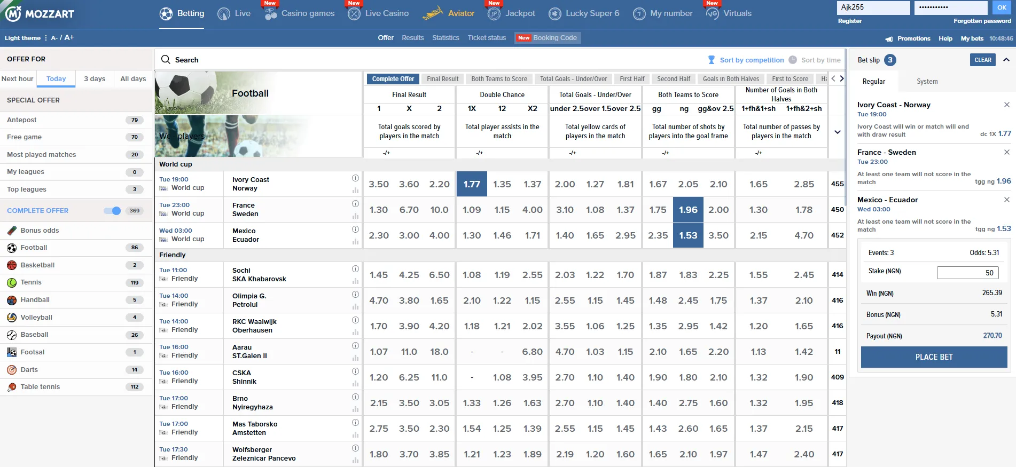Open Promotions megaphone link
Viewport: 1016px width, 467px height.
point(908,38)
